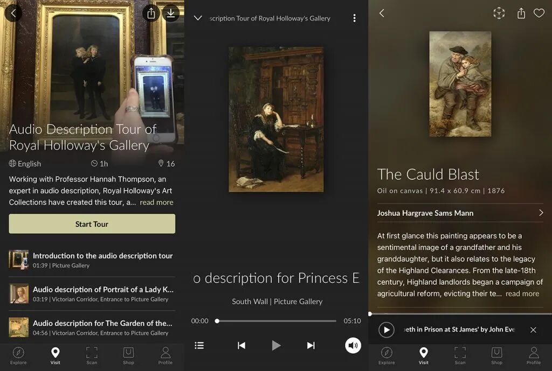Go back from The Cauld Blast screen
This screenshot has width=552, height=371.
coord(382,13)
